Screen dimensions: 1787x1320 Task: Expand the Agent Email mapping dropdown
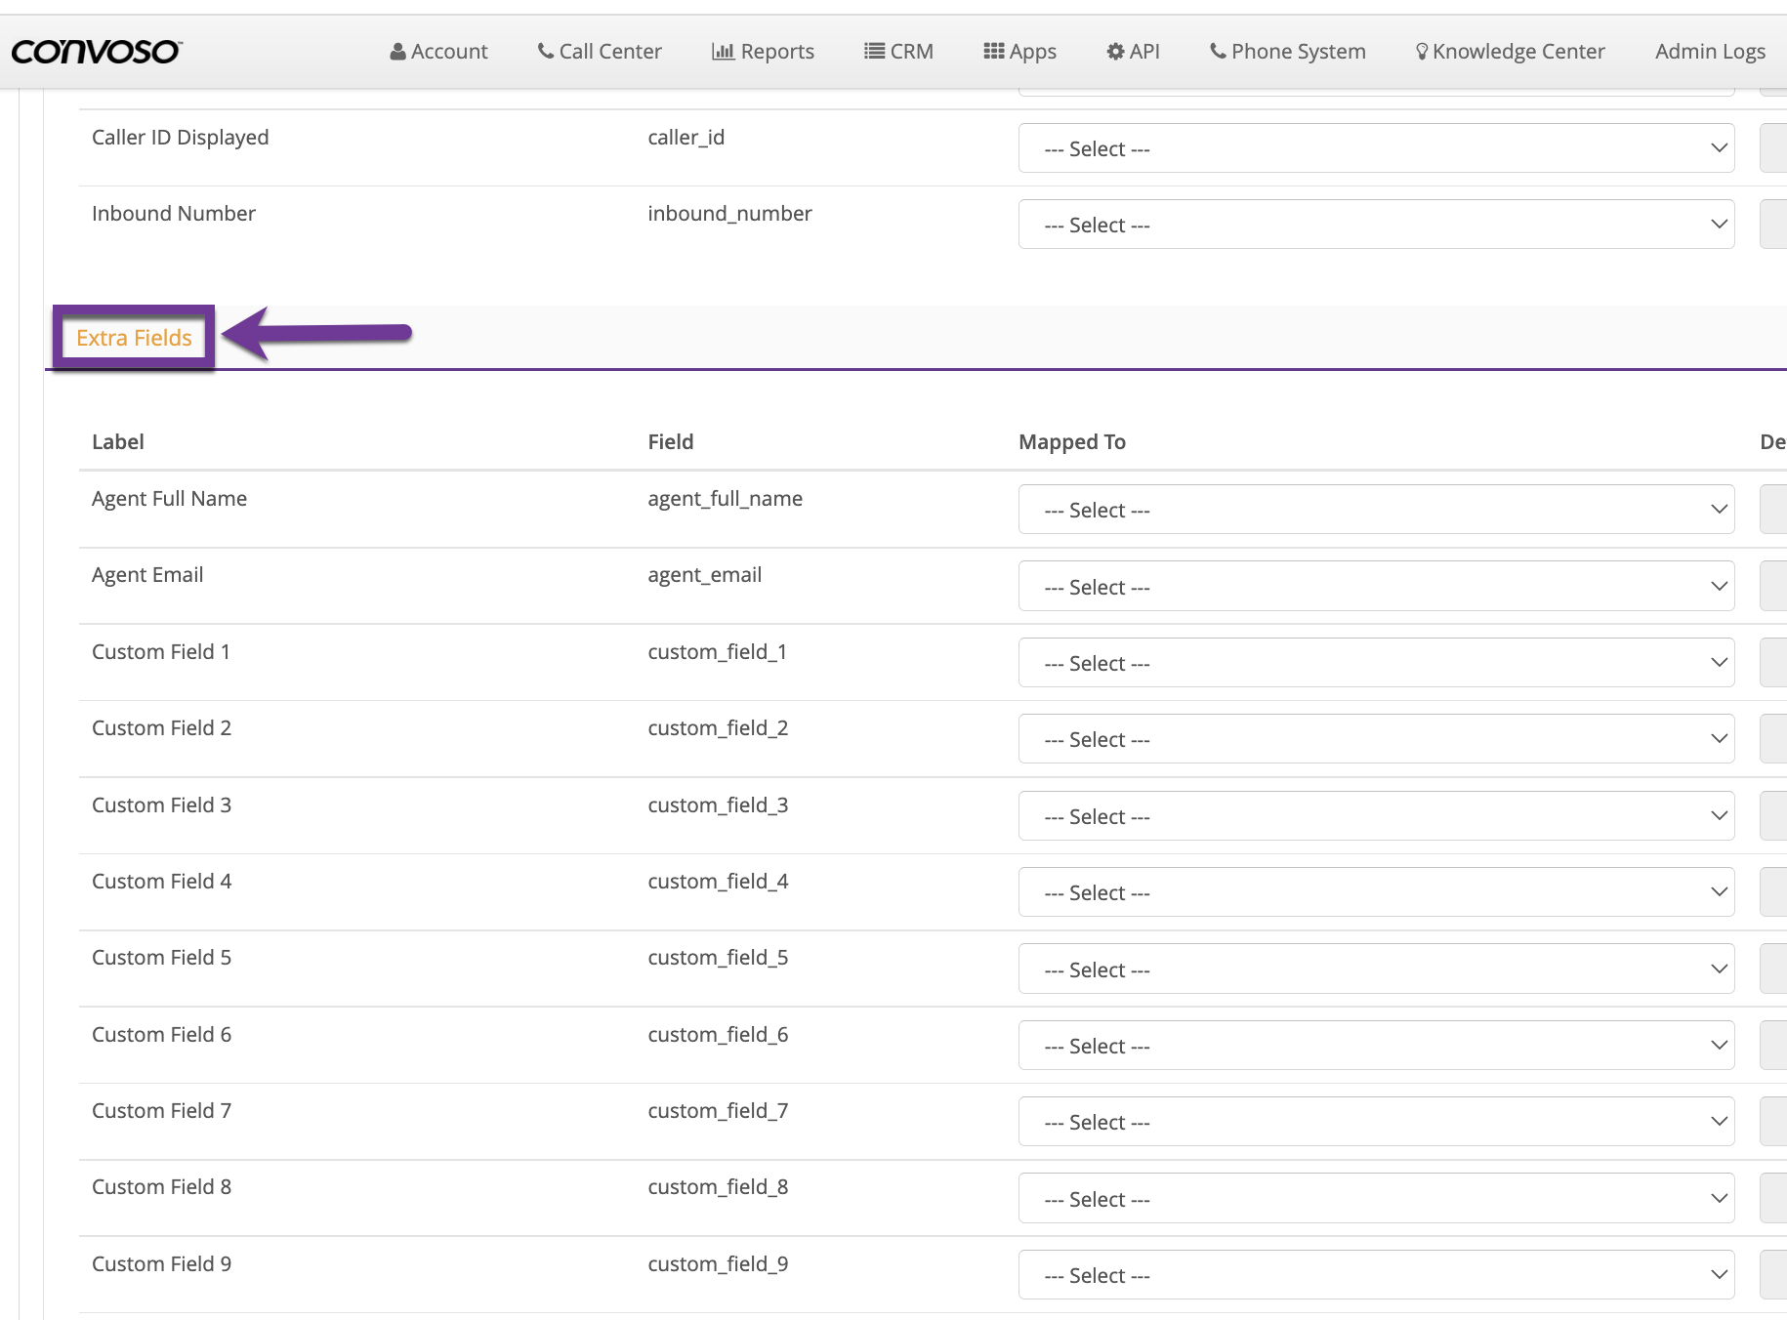(1375, 587)
